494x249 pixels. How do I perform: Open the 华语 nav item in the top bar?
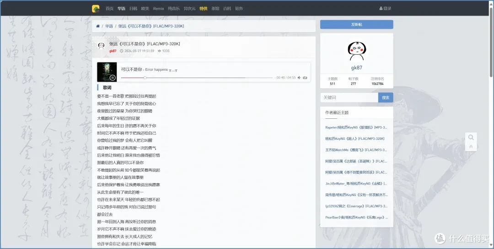pos(121,9)
